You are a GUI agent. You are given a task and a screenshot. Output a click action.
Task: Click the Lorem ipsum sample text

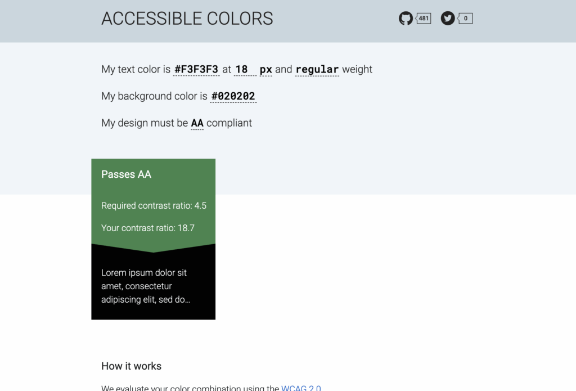tap(146, 286)
